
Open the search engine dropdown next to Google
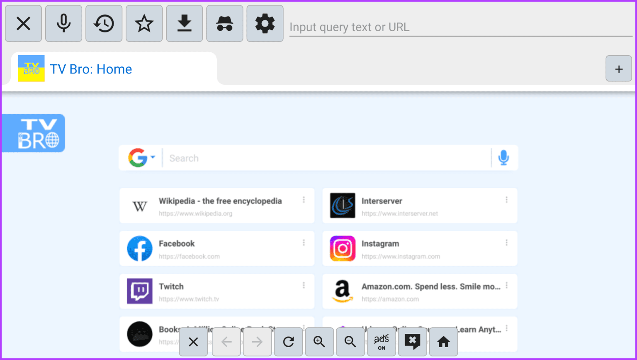click(x=153, y=157)
